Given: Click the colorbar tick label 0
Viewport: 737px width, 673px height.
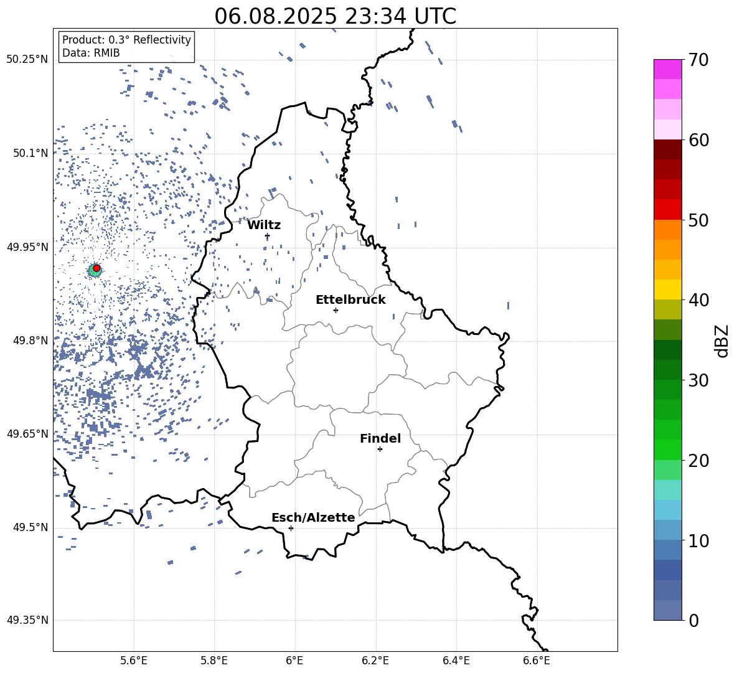Looking at the screenshot, I should click(693, 621).
